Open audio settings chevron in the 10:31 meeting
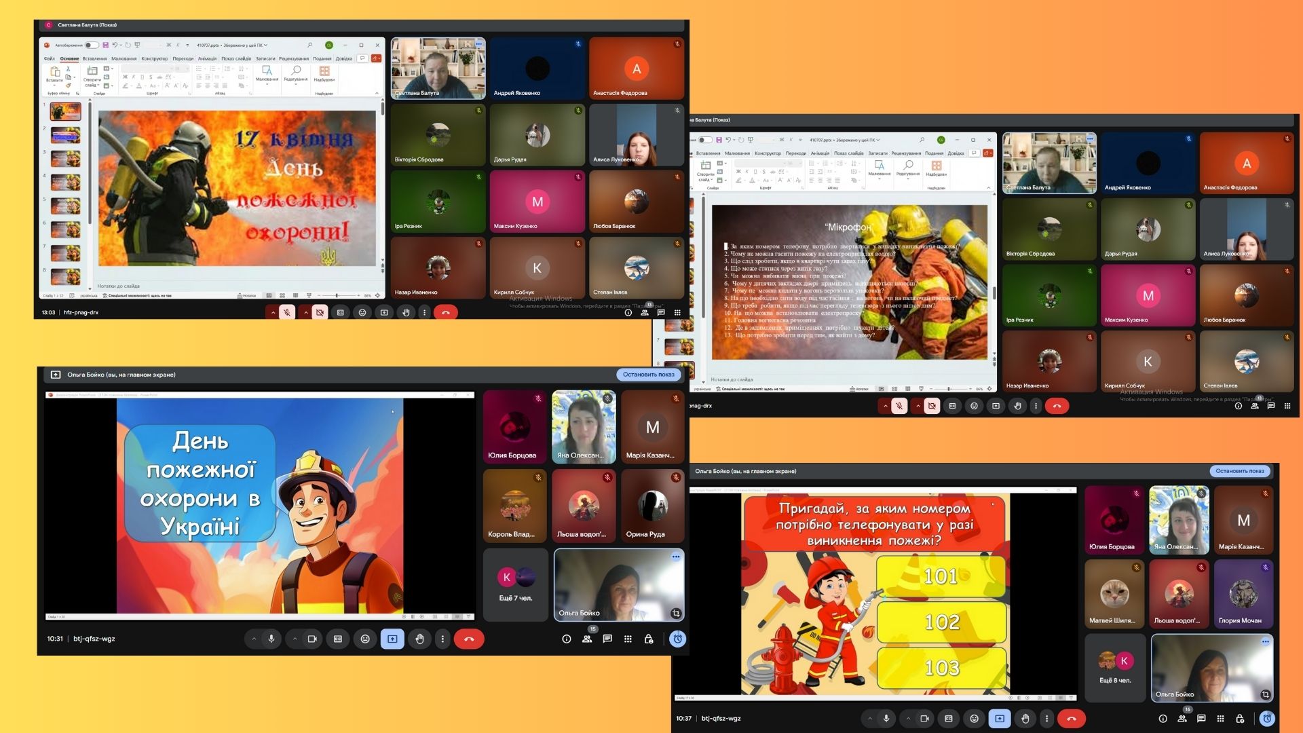 (x=254, y=639)
